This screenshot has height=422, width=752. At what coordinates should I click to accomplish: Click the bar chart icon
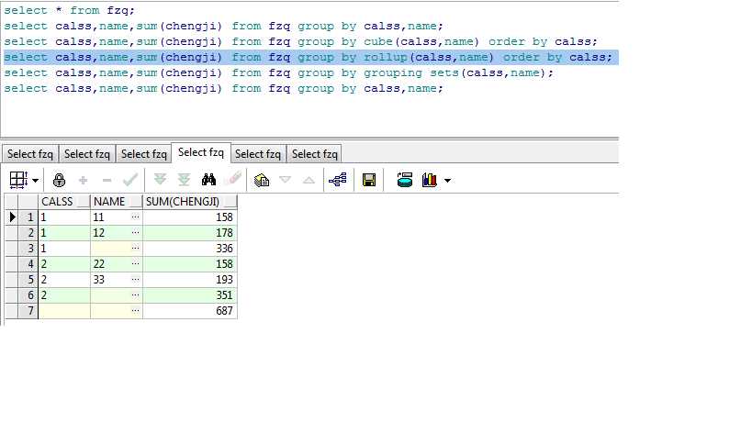[429, 180]
